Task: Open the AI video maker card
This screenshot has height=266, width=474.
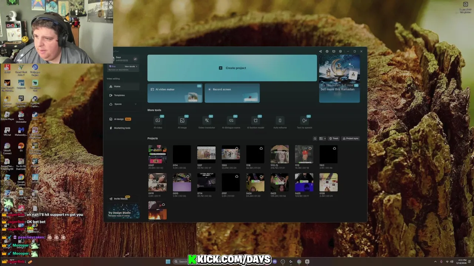Action: pos(175,93)
